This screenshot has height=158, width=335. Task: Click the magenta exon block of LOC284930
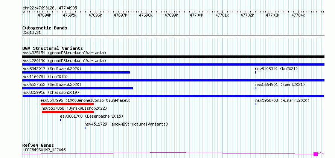tap(315, 154)
